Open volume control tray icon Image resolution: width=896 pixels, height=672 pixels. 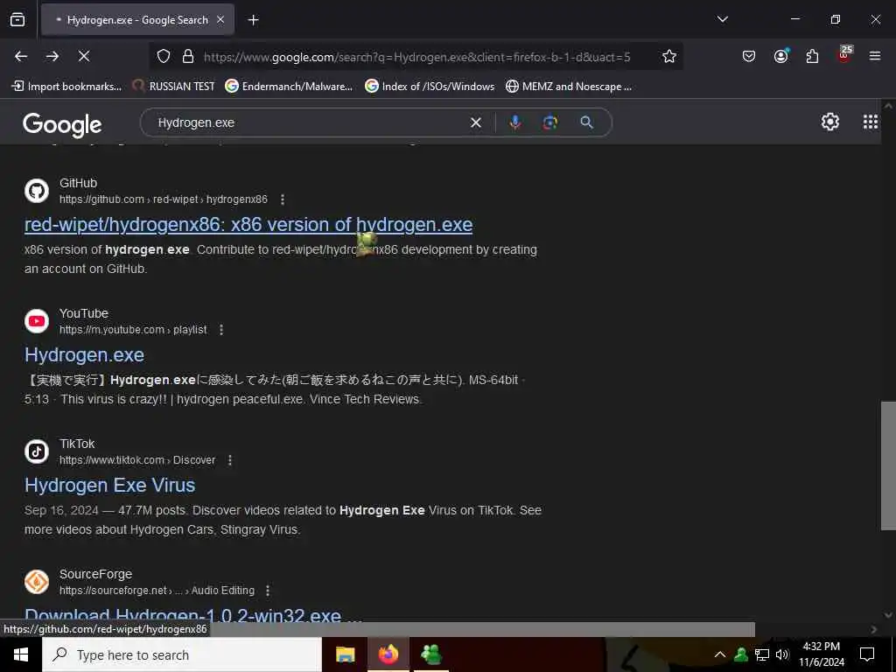click(782, 654)
